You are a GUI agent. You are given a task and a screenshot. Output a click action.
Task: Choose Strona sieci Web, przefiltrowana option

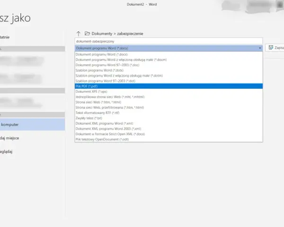(x=169, y=107)
